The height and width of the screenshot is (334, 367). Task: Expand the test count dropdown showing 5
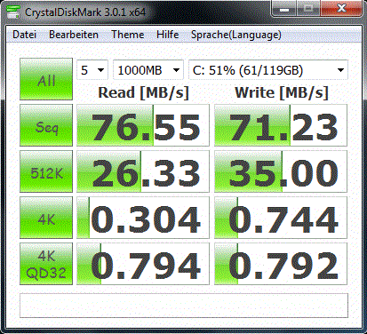click(92, 70)
